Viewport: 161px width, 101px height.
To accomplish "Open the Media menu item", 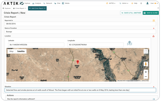I will tap(66, 3).
